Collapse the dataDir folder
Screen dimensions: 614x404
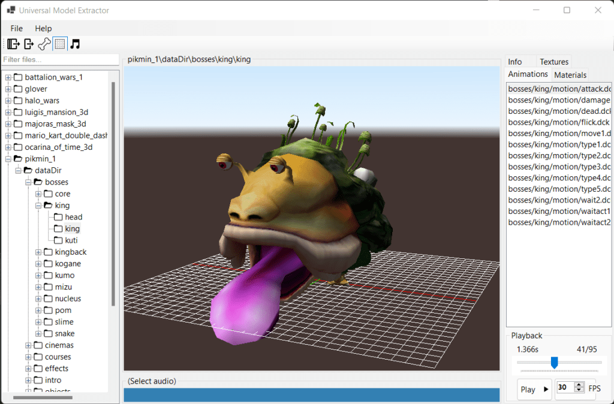[18, 170]
